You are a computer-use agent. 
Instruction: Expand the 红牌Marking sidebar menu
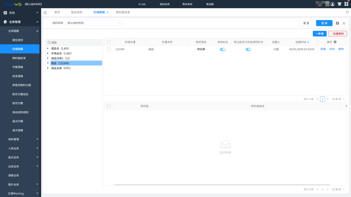(37, 193)
